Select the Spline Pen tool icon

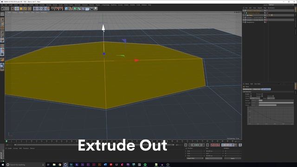(71, 9)
